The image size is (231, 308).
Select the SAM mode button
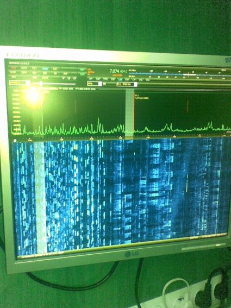tap(98, 79)
